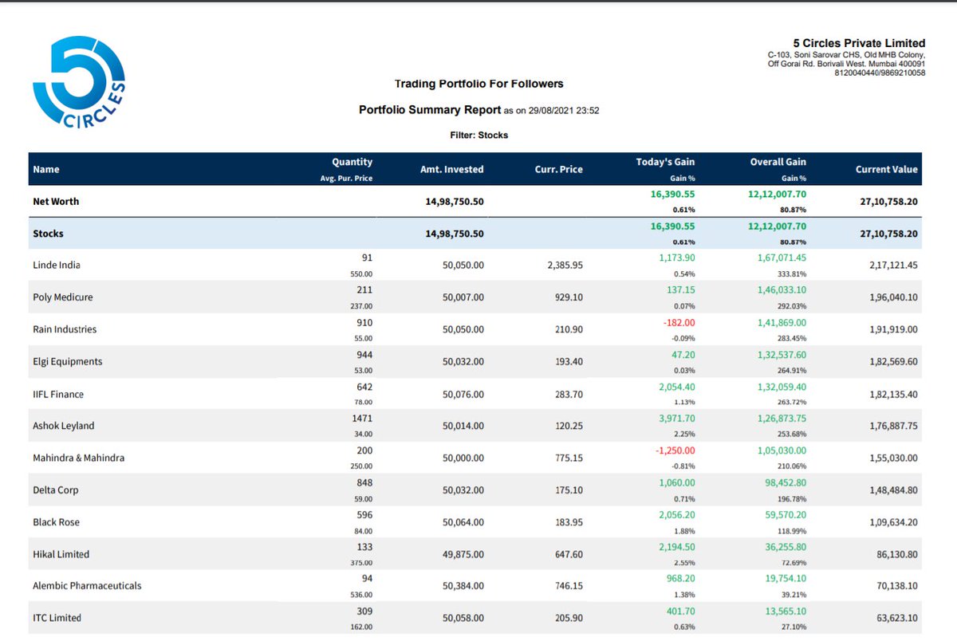This screenshot has width=957, height=641.
Task: Click the "Quantity" column header
Action: click(x=352, y=162)
